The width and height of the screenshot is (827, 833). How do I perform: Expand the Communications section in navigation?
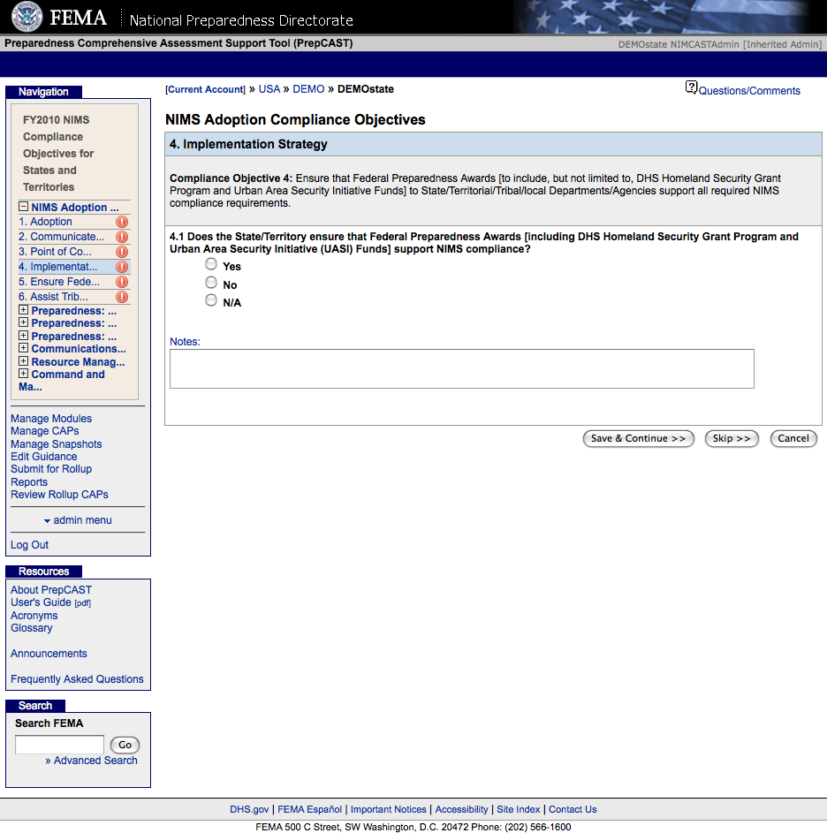click(24, 348)
